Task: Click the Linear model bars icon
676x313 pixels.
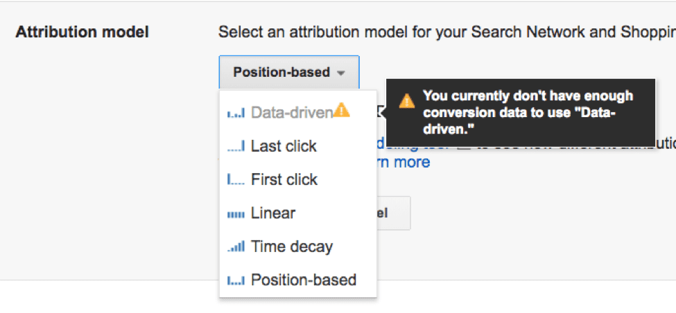Action: [x=236, y=214]
